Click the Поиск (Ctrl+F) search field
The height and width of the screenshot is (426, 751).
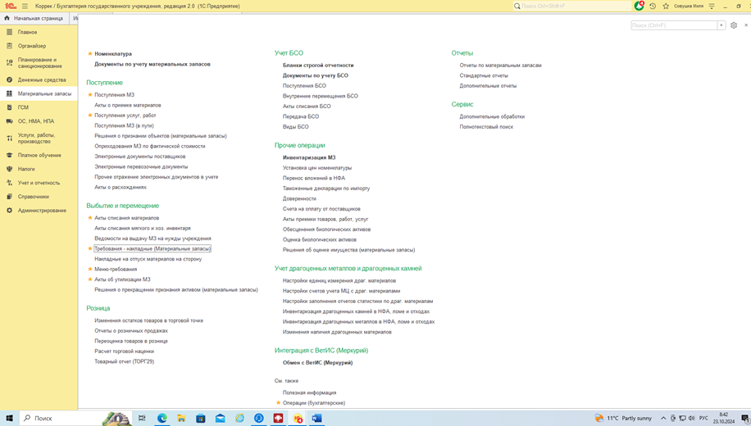pyautogui.click(x=674, y=25)
